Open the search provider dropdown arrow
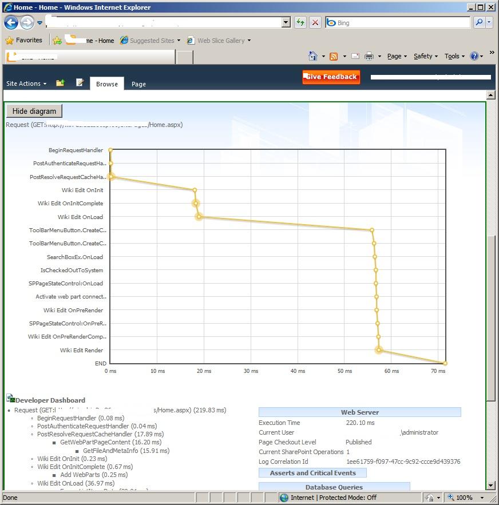 (x=489, y=22)
